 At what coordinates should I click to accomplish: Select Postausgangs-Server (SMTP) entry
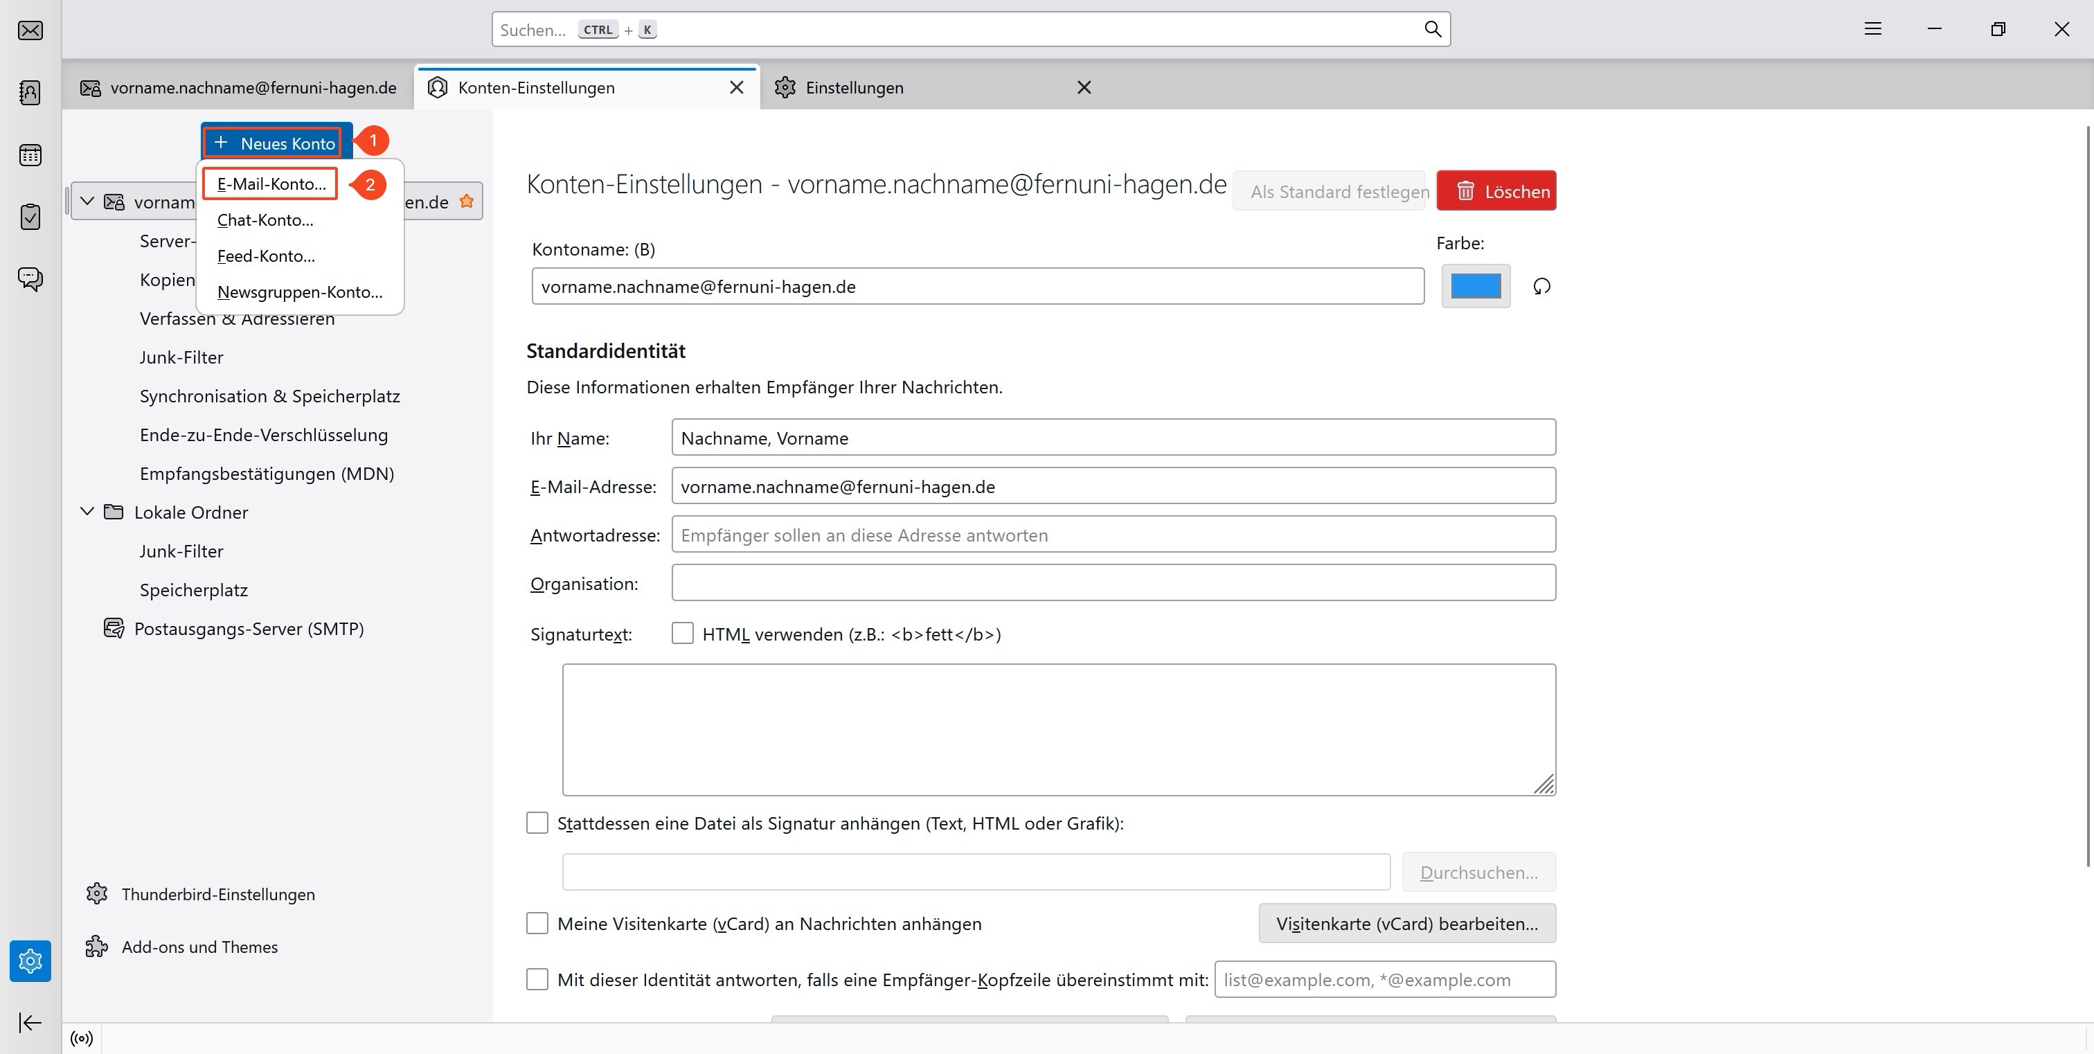[x=249, y=628]
